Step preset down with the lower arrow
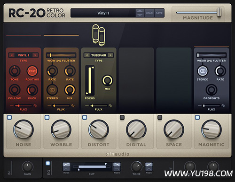This screenshot has height=182, width=235. click(140, 15)
